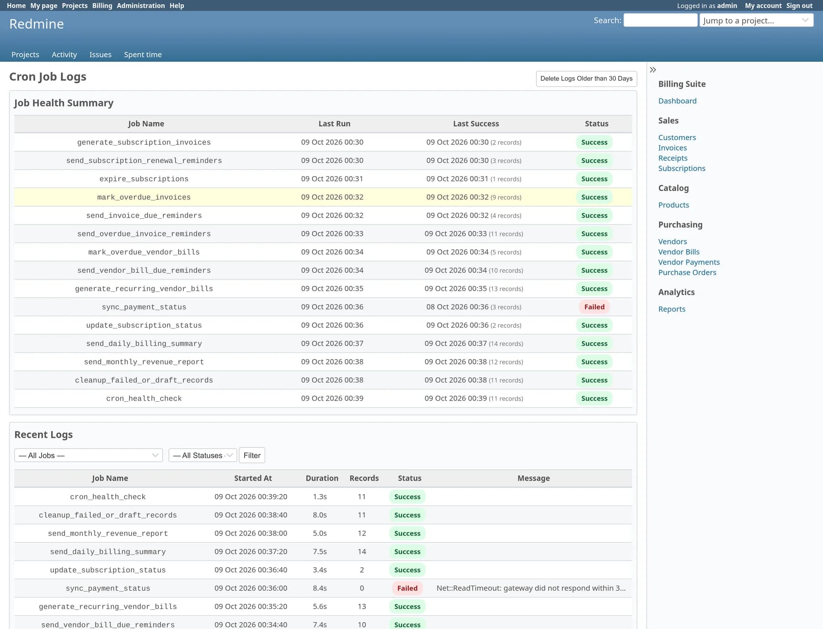
Task: Click sync_payment_status in Recent Logs table
Action: (108, 588)
